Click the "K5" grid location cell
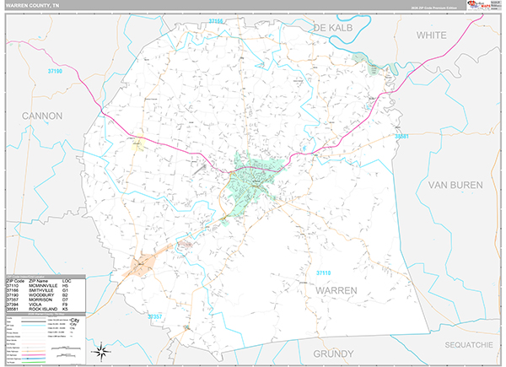The image size is (506, 367). (x=65, y=309)
